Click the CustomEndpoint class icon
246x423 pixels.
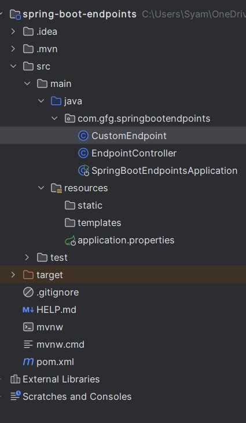point(83,136)
